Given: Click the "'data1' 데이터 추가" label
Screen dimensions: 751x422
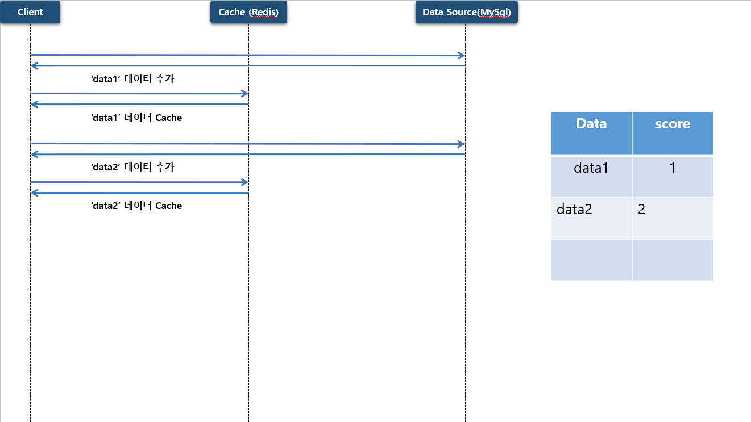Looking at the screenshot, I should pos(132,79).
